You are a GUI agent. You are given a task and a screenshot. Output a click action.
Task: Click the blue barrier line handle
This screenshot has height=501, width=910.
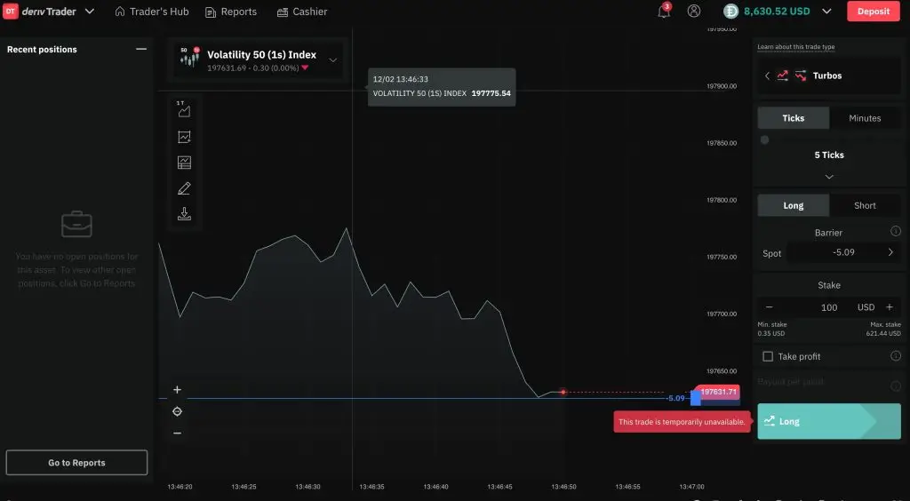pyautogui.click(x=695, y=398)
